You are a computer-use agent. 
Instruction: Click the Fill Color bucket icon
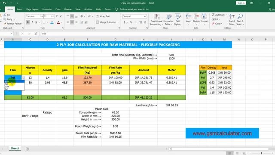(52, 22)
